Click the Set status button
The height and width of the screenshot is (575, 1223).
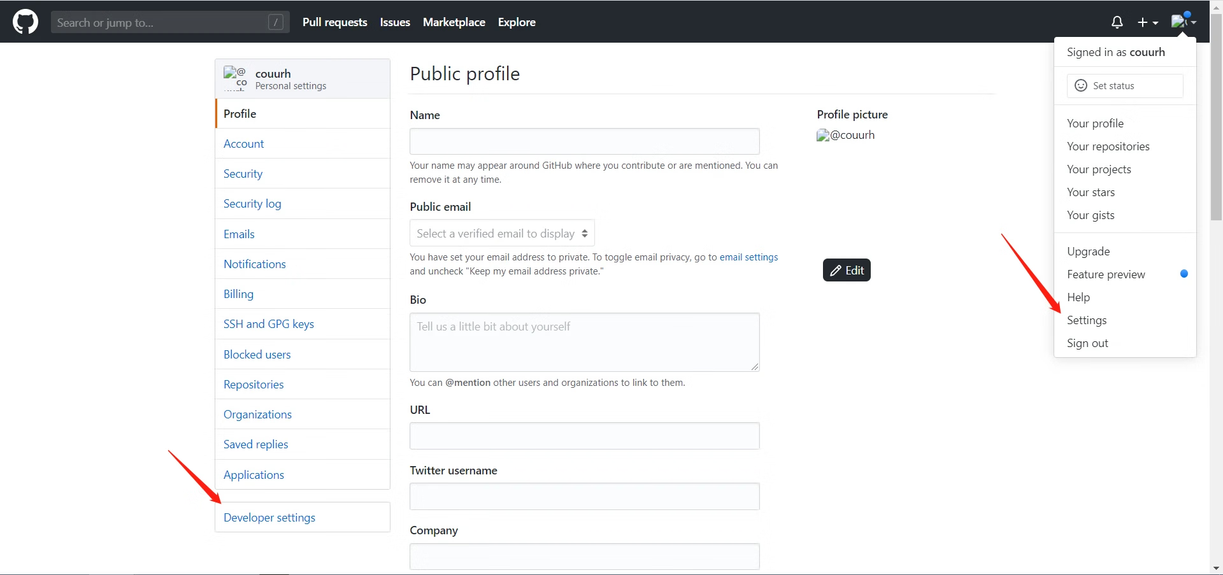(x=1125, y=85)
